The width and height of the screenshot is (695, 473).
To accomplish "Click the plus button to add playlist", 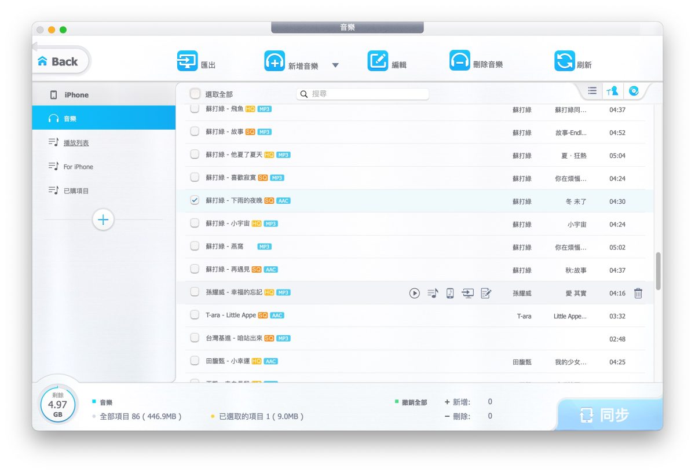I will point(103,220).
